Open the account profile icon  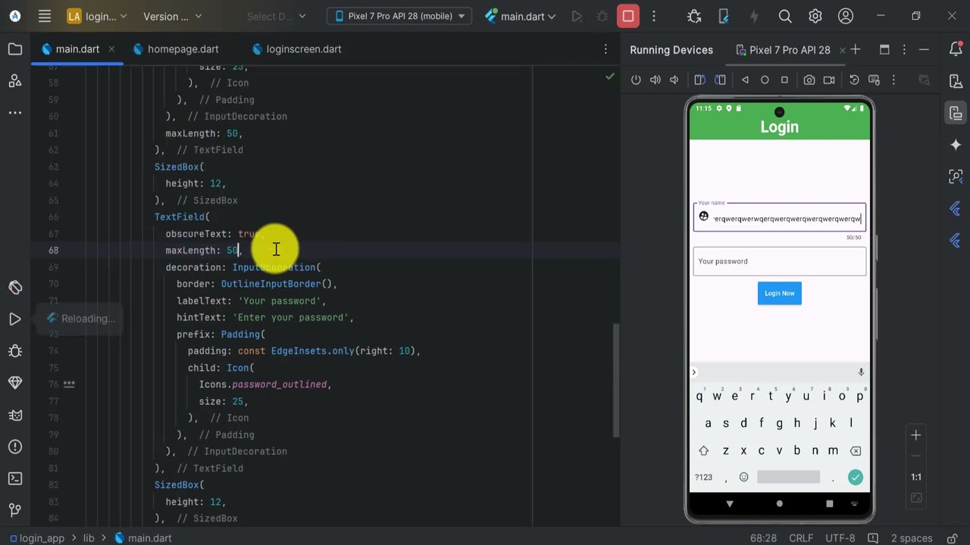pos(846,16)
